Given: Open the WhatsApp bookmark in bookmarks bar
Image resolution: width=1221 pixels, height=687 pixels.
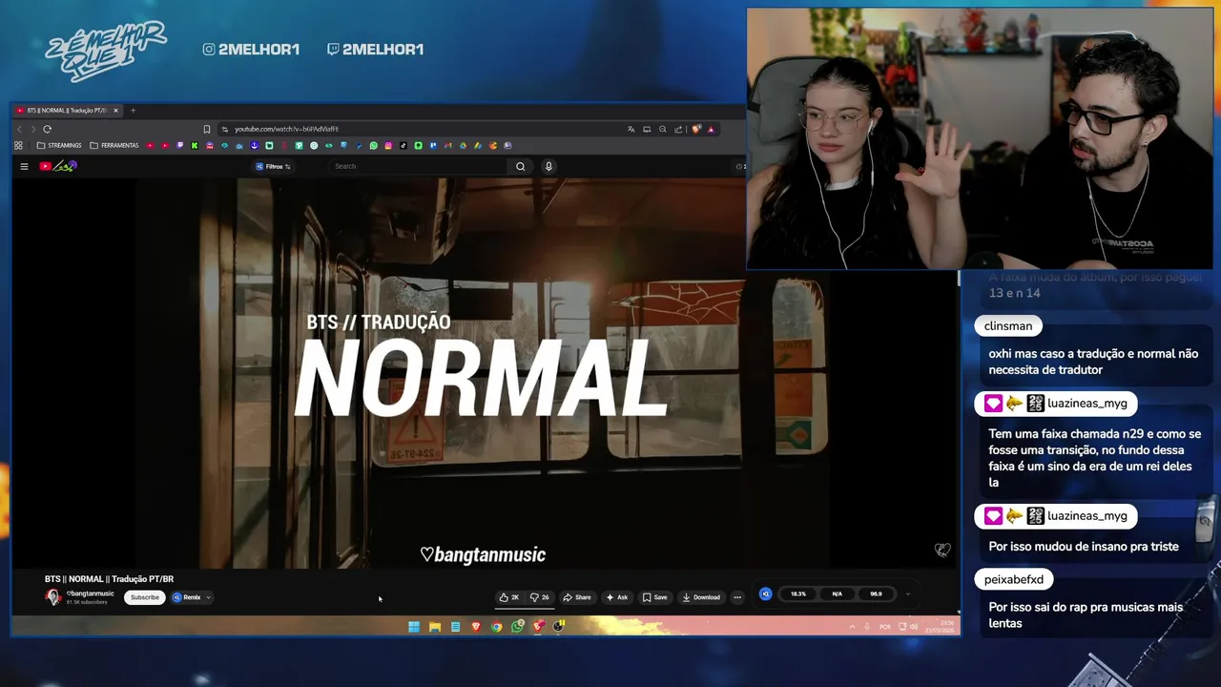Looking at the screenshot, I should click(373, 145).
